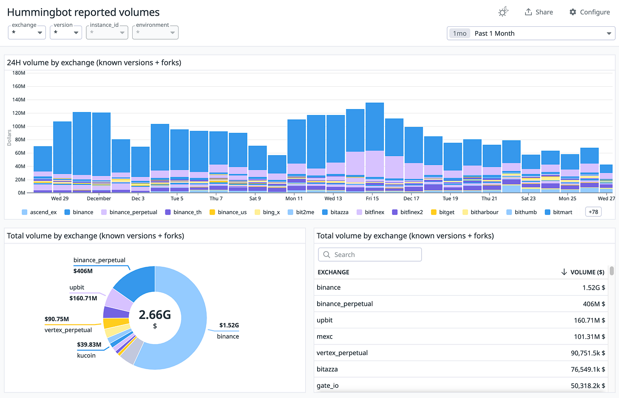Screen dimensions: 619x398
Task: Toggle bitfinex series in legend
Action: coord(370,212)
